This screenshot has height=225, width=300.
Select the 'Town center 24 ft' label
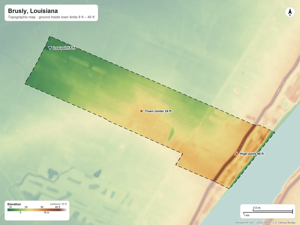coord(158,111)
